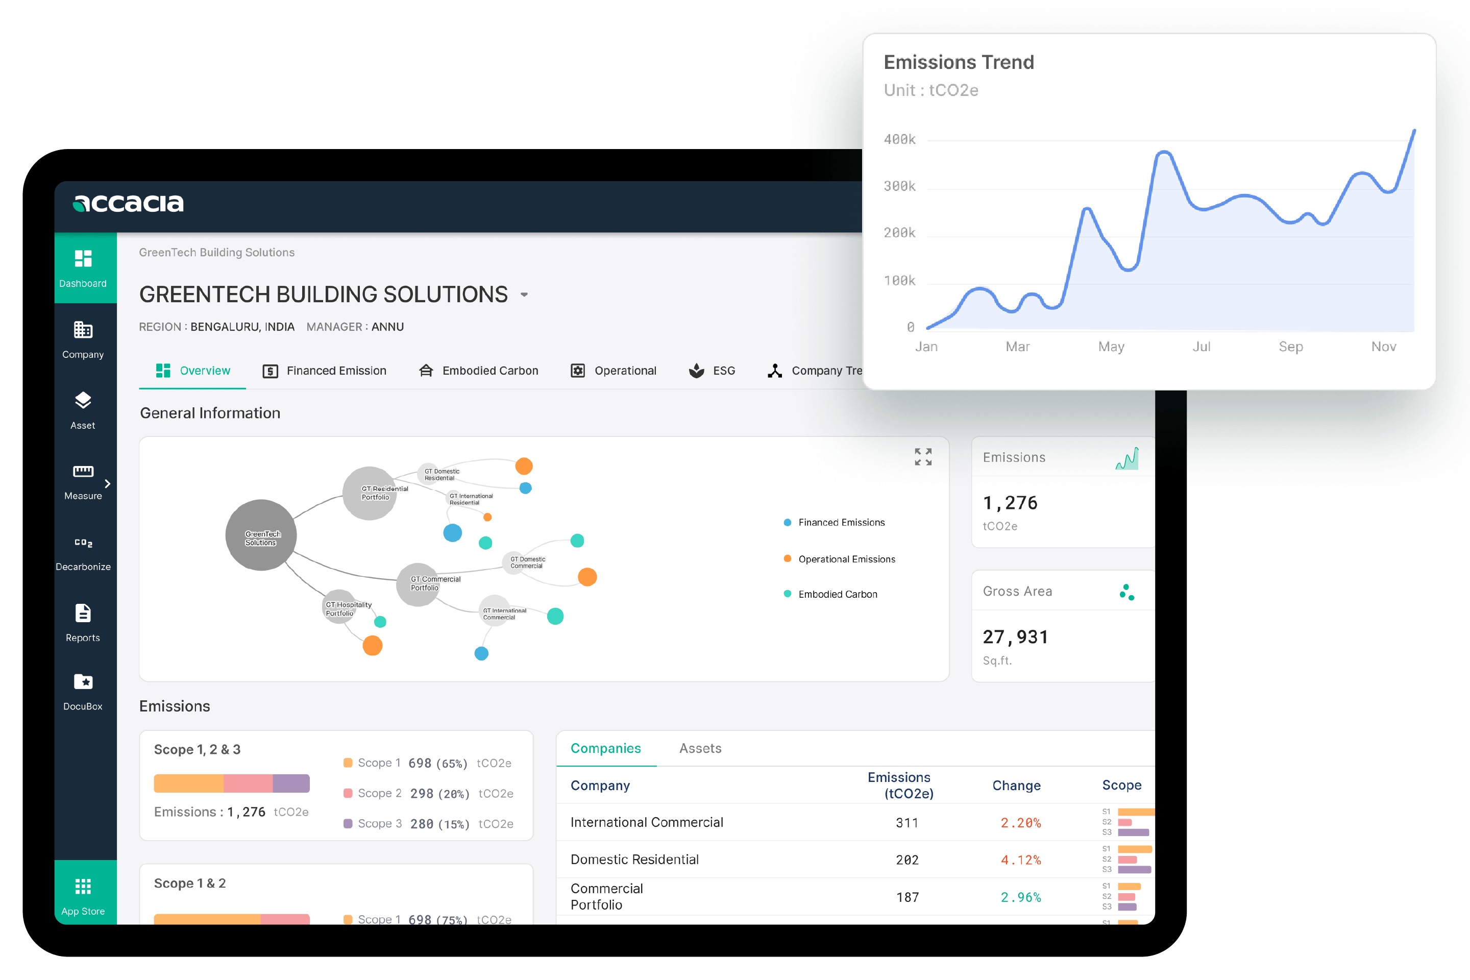Open the Company sidebar icon
1470x980 pixels.
pyautogui.click(x=83, y=329)
